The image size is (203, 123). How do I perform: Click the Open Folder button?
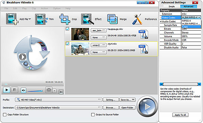(x=128, y=107)
